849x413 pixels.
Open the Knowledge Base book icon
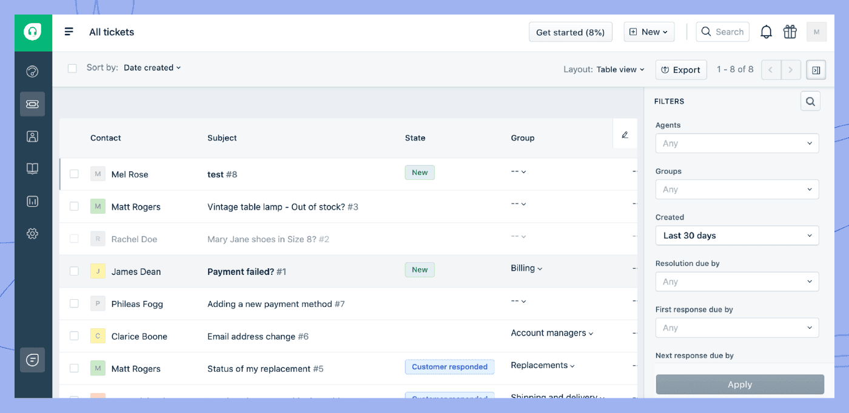(x=32, y=168)
